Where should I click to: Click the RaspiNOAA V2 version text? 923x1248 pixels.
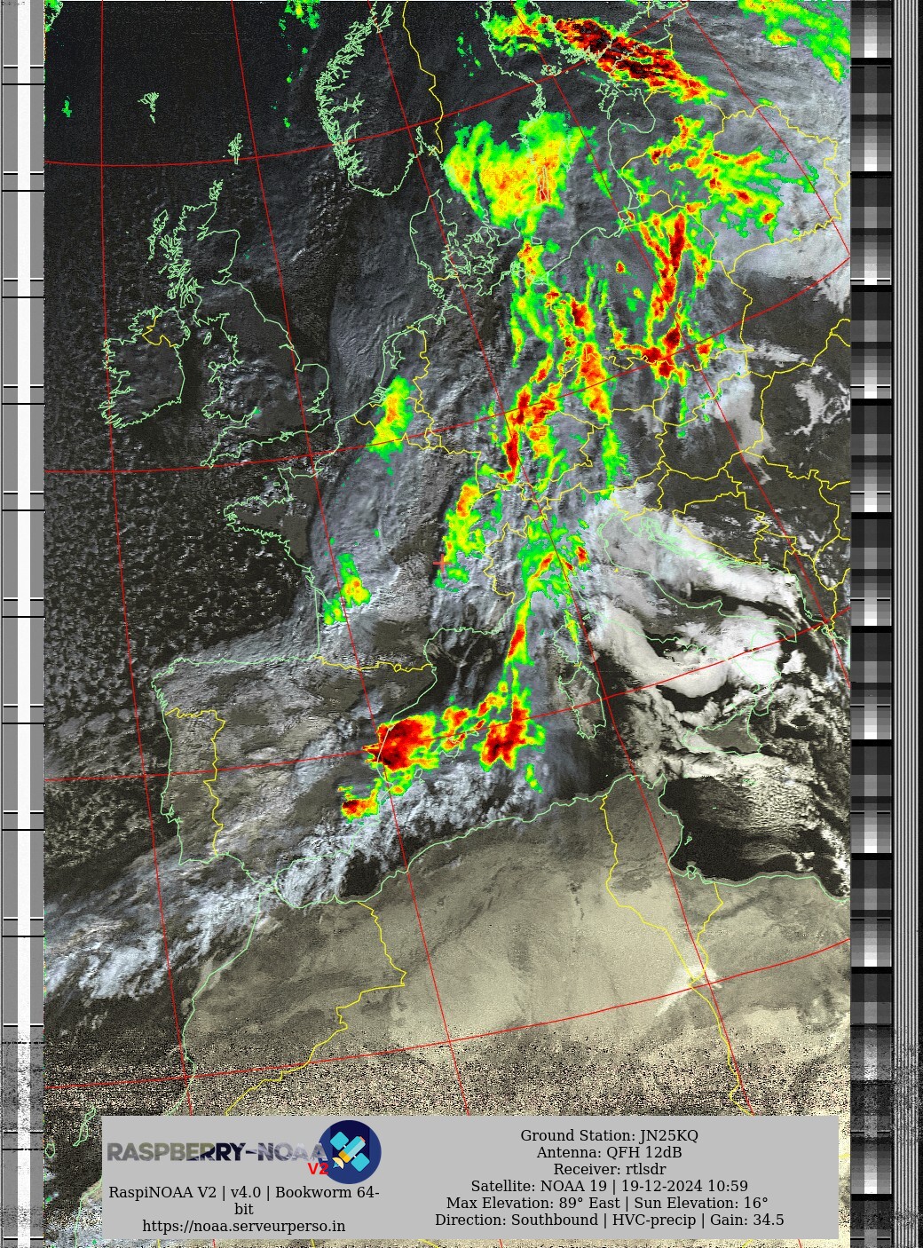(243, 1192)
